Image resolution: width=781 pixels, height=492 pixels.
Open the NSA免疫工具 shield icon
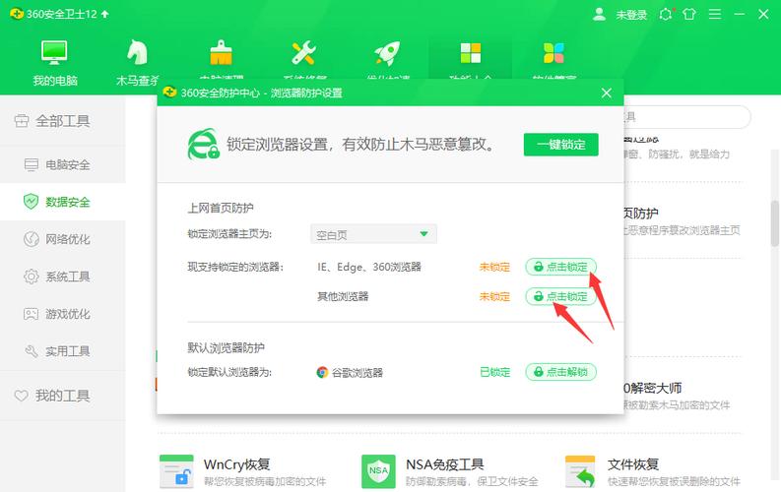click(378, 470)
